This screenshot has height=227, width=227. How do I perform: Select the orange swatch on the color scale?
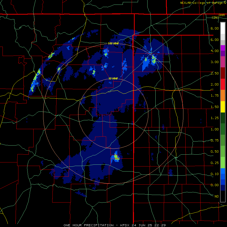pos(223,96)
